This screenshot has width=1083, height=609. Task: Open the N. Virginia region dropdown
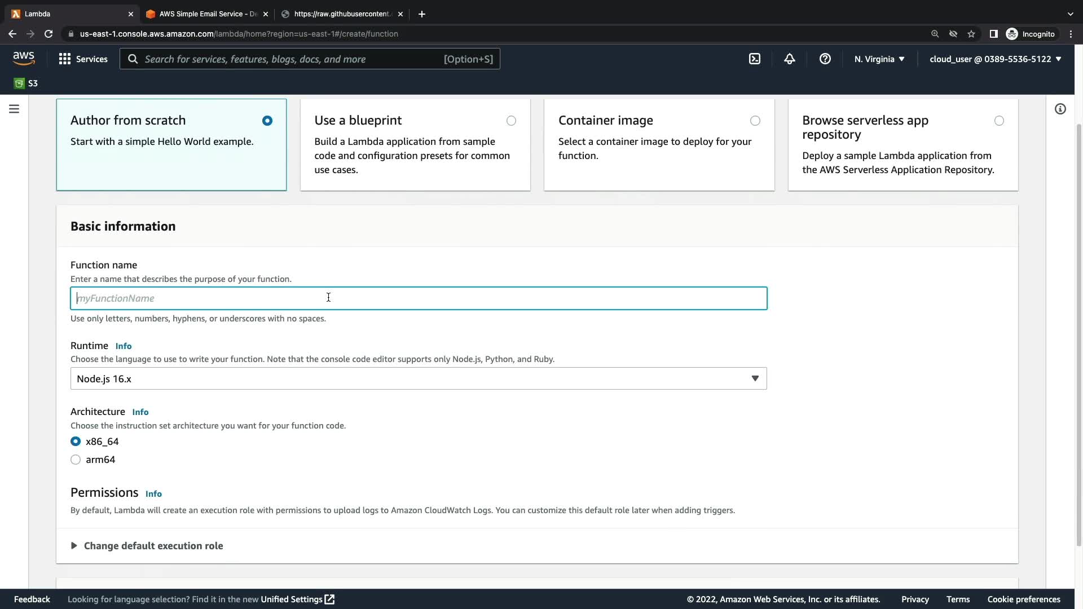tap(879, 59)
